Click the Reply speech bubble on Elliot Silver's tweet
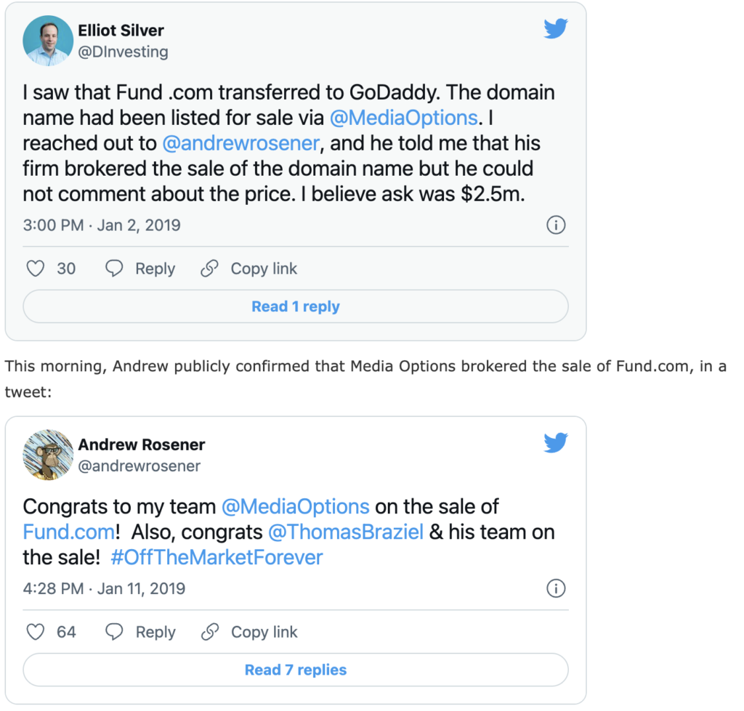The height and width of the screenshot is (711, 744). (x=114, y=269)
